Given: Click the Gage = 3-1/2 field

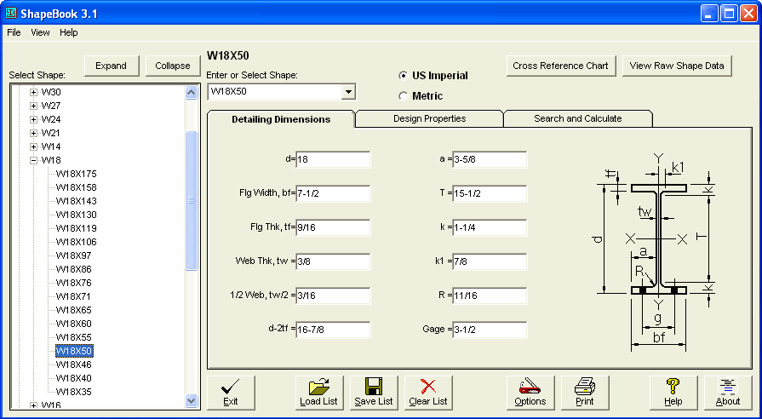Looking at the screenshot, I should 490,330.
